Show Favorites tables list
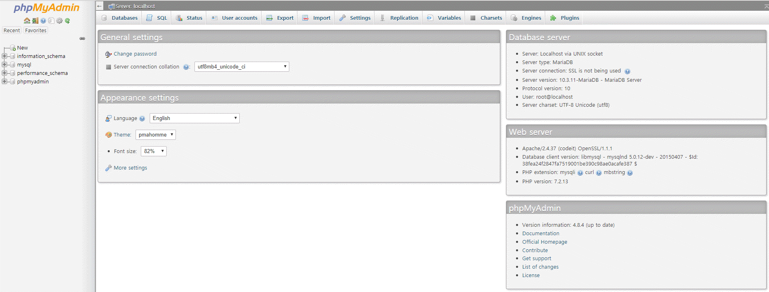Viewport: 769px width, 292px height. coord(36,31)
